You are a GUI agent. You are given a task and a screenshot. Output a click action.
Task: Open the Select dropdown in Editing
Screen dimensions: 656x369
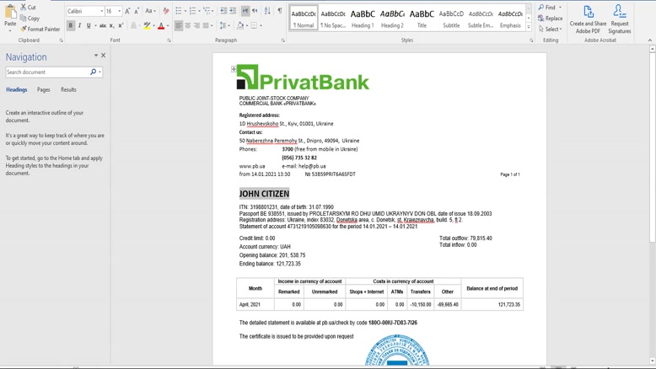[551, 29]
